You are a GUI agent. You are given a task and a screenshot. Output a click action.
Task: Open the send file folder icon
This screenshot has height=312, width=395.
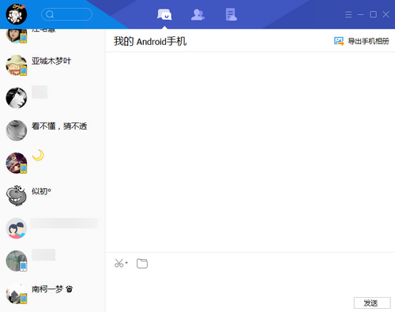click(142, 263)
